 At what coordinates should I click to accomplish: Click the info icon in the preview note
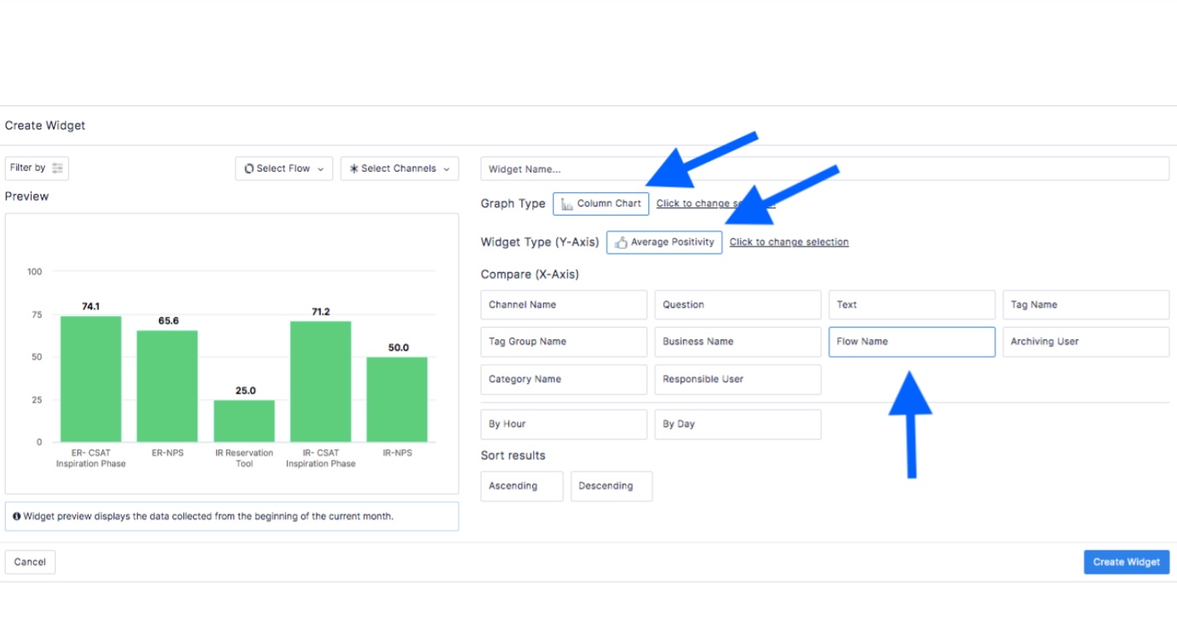click(17, 516)
